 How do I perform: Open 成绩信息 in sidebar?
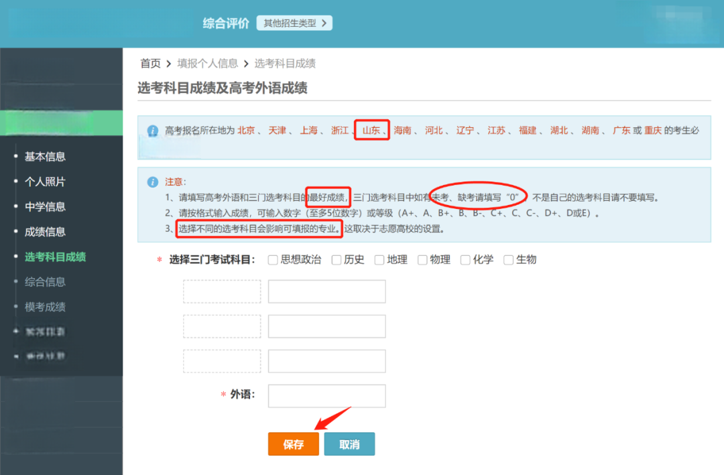[x=46, y=232]
